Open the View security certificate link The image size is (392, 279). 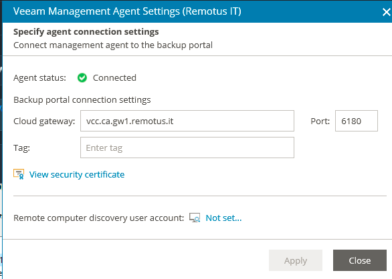(x=77, y=174)
